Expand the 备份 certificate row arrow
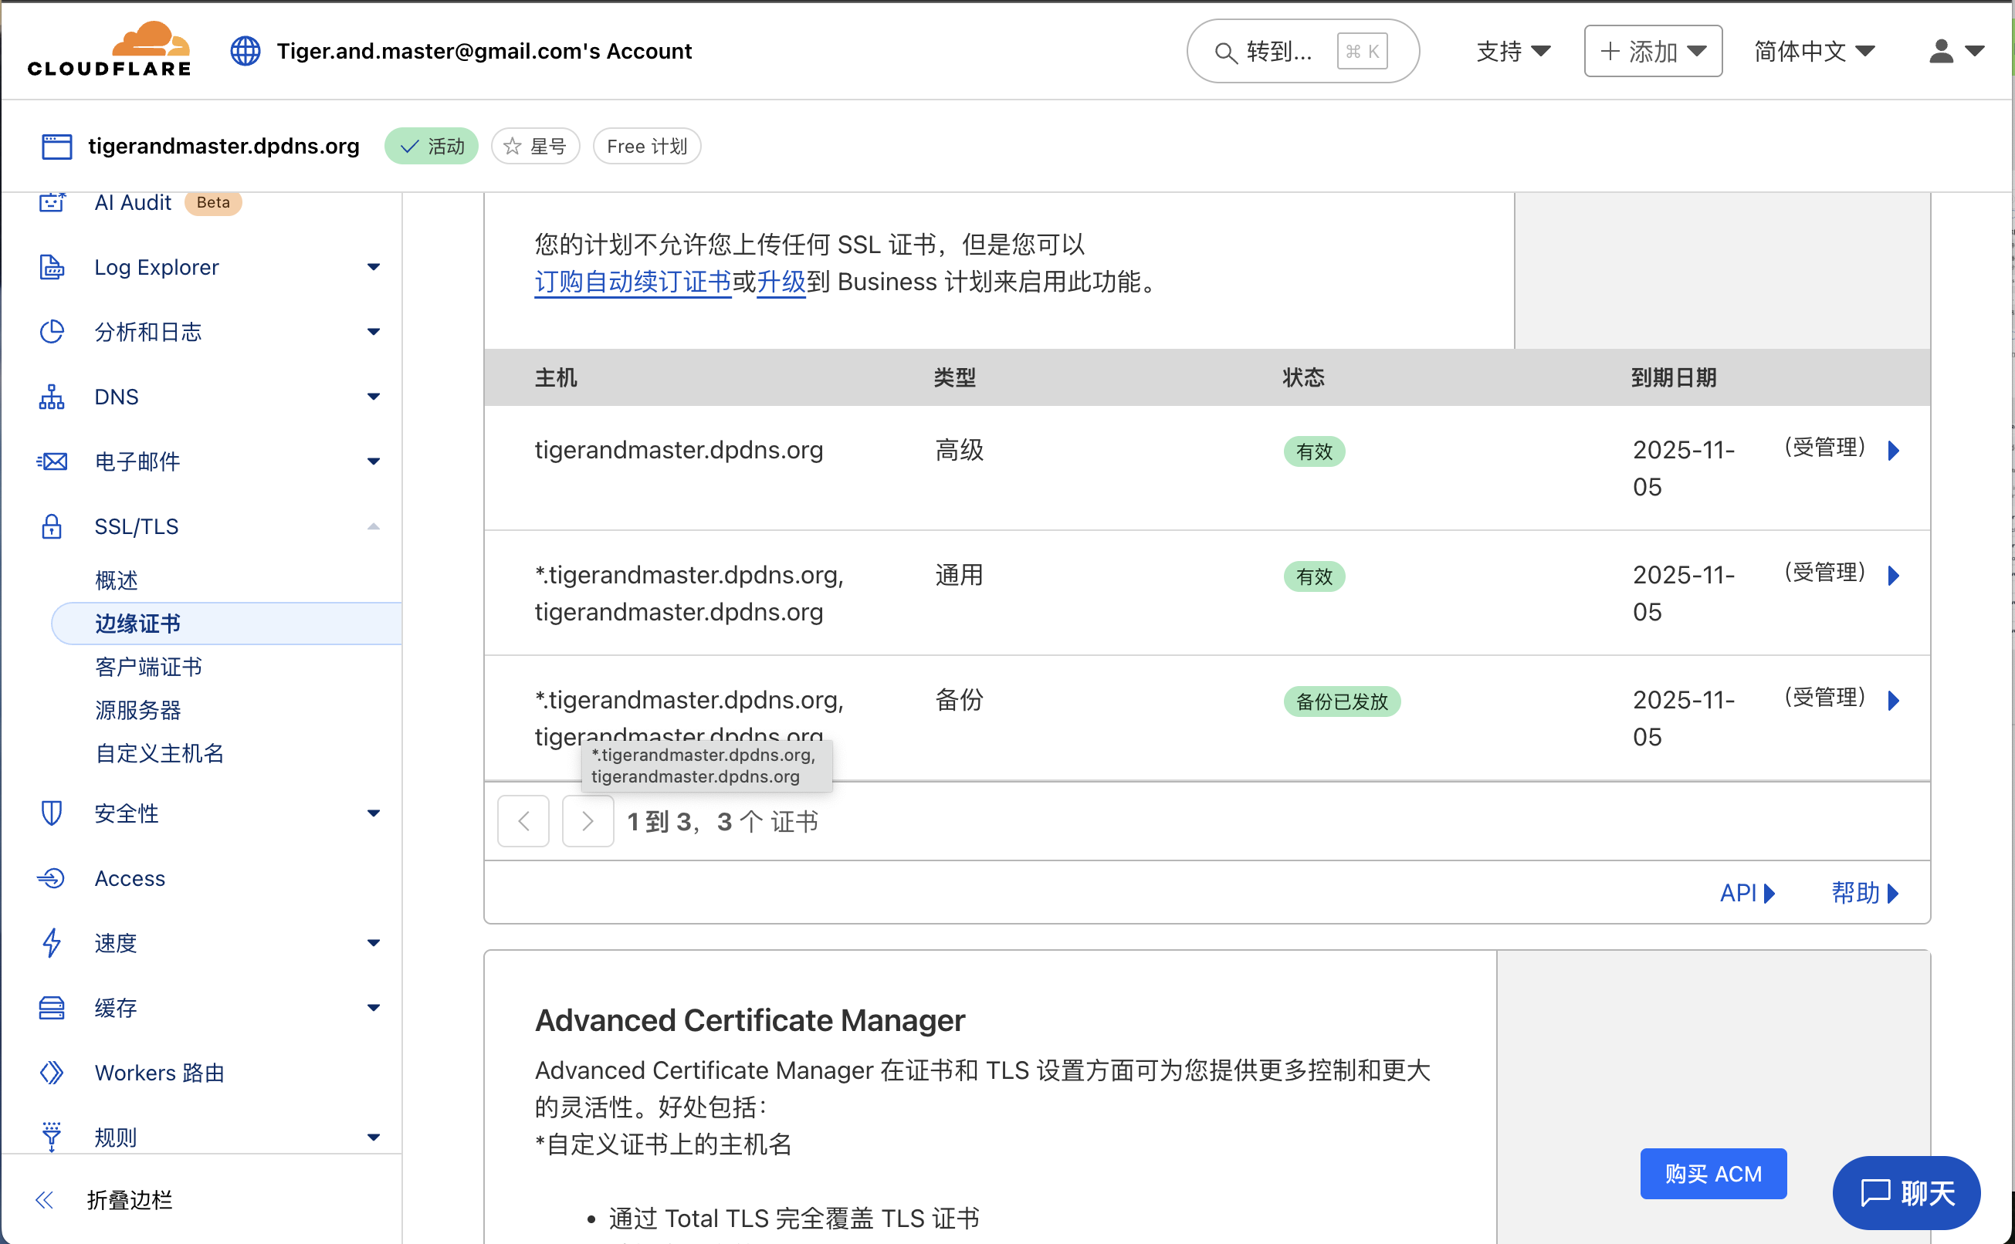Viewport: 2015px width, 1244px height. tap(1893, 701)
